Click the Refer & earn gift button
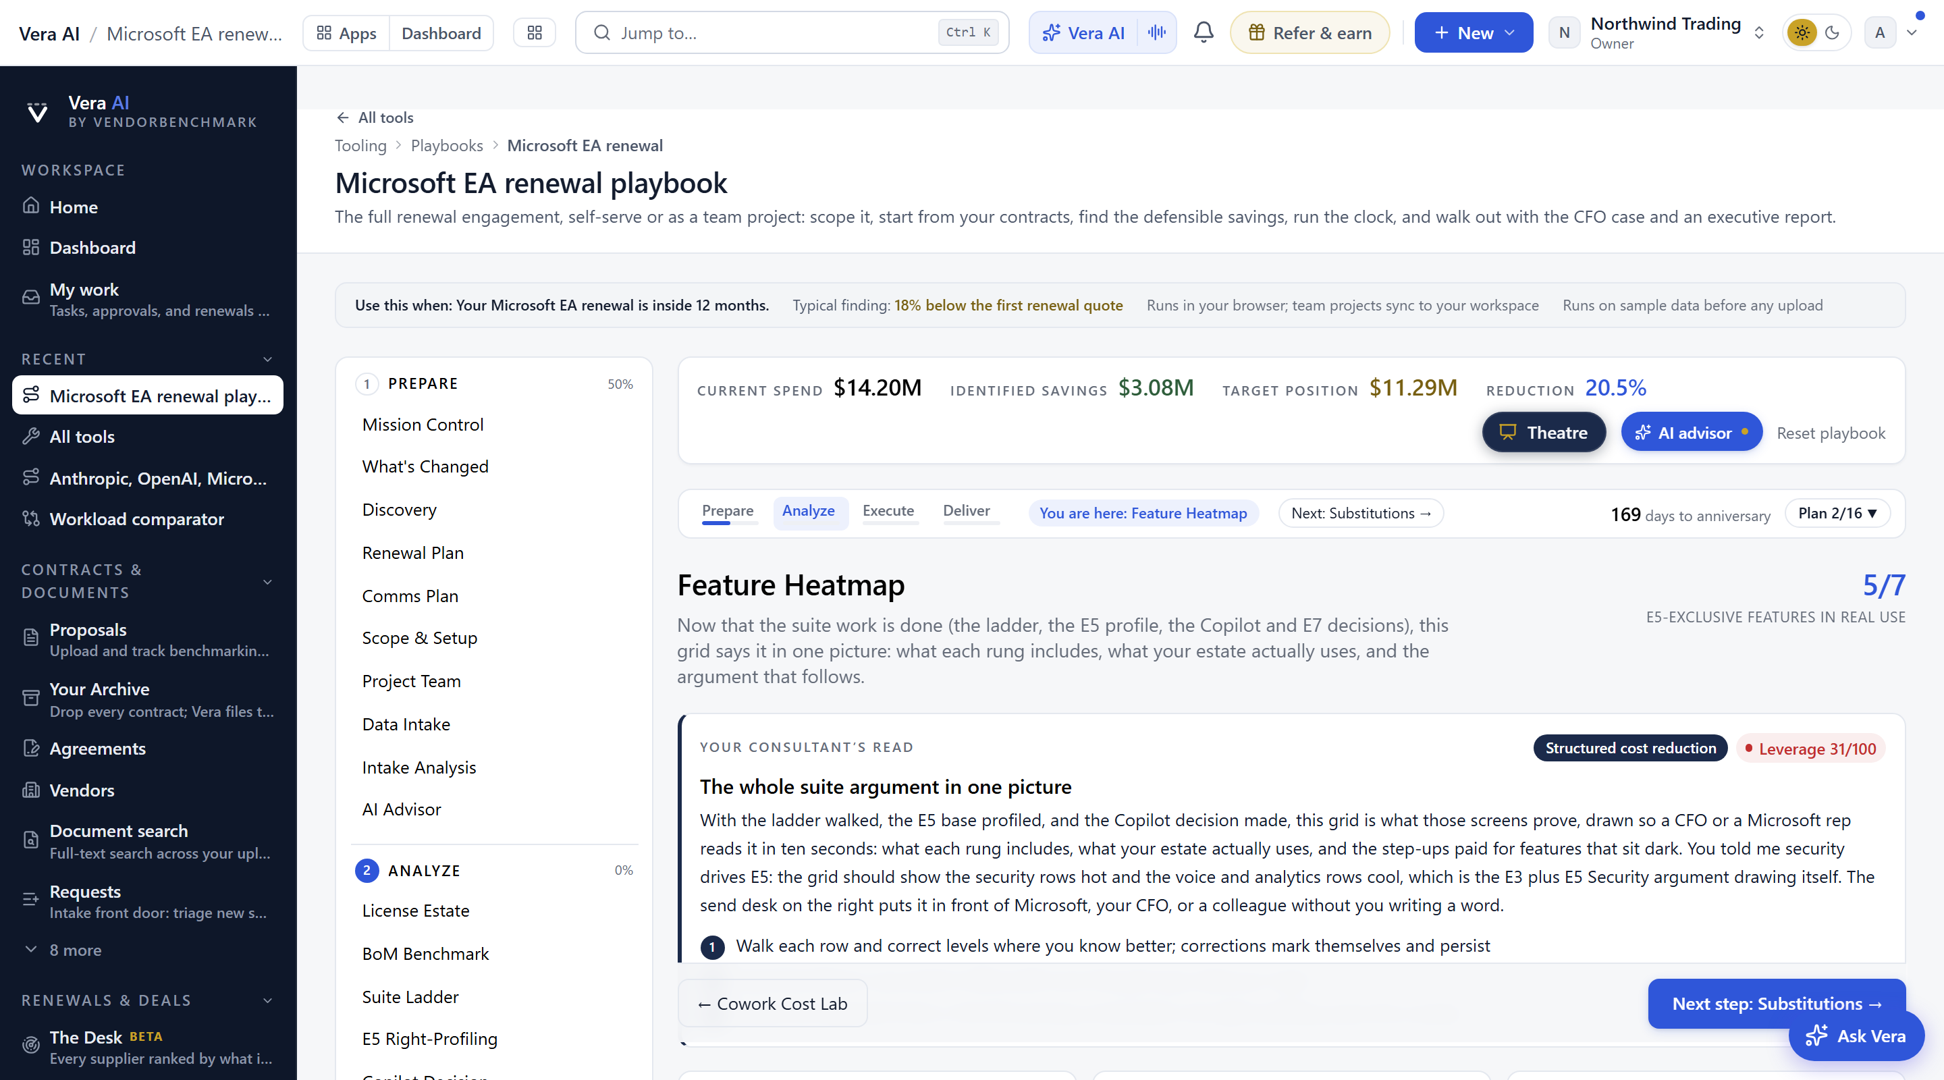Image resolution: width=1944 pixels, height=1080 pixels. [1310, 32]
